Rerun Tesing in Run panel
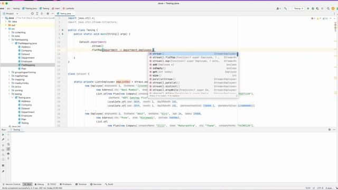Image resolution: width=338 pixels, height=190 pixels. (3, 135)
